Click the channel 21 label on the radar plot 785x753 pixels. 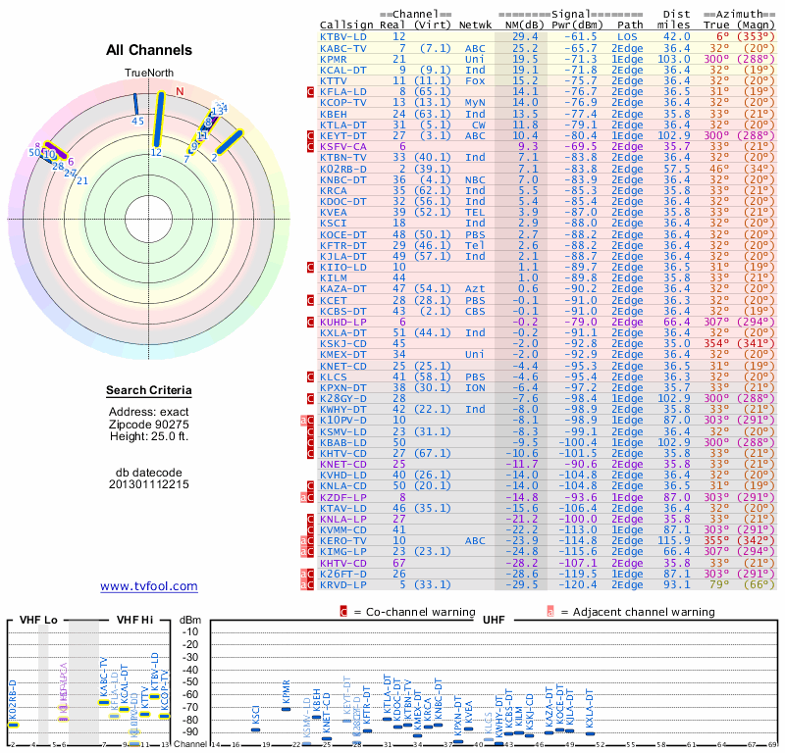(82, 181)
